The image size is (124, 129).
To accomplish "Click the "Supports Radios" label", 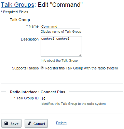I will click(25, 68).
